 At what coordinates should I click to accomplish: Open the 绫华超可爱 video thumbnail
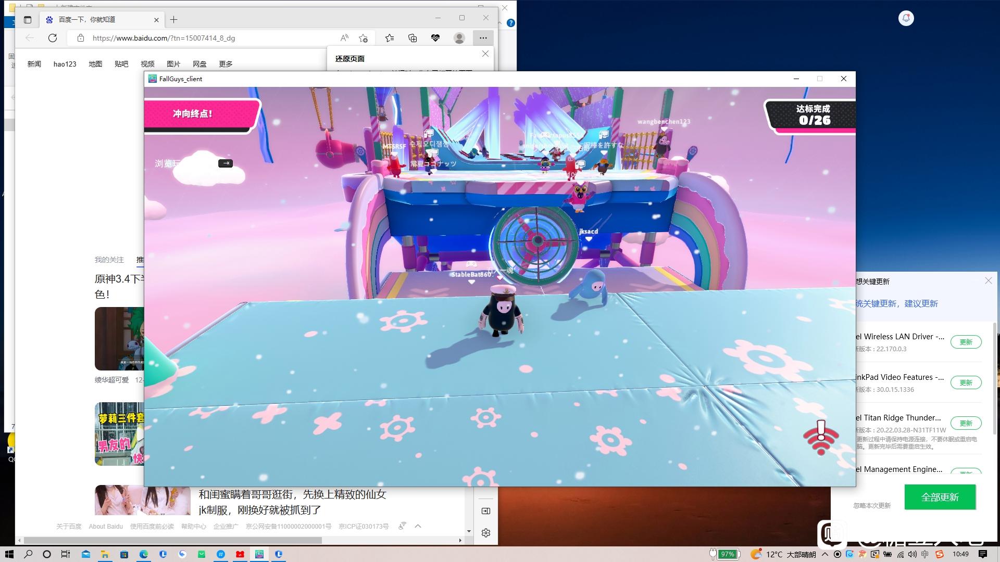(x=119, y=338)
